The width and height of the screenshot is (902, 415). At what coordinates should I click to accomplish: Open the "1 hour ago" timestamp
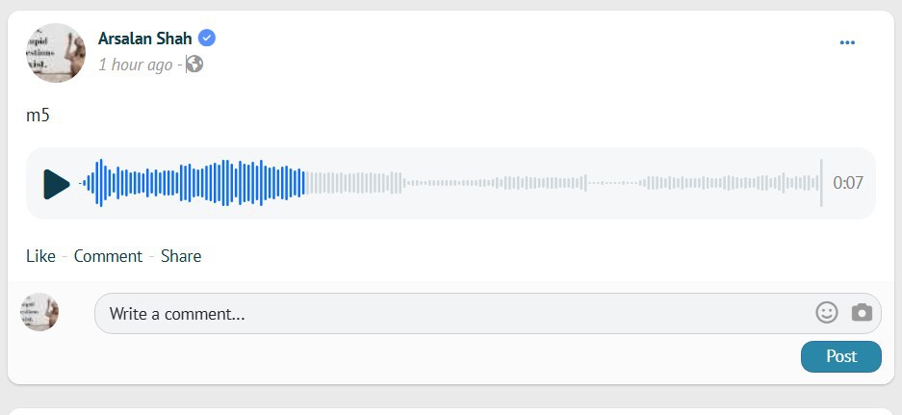tap(135, 65)
